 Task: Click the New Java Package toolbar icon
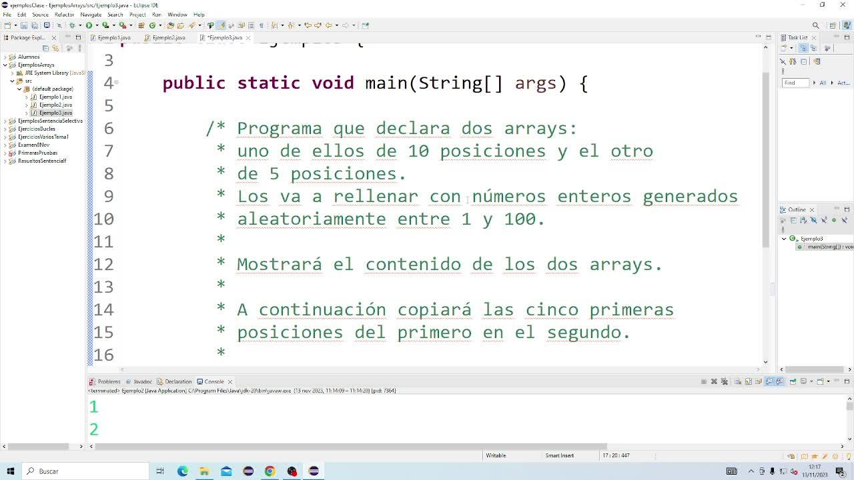(141, 25)
